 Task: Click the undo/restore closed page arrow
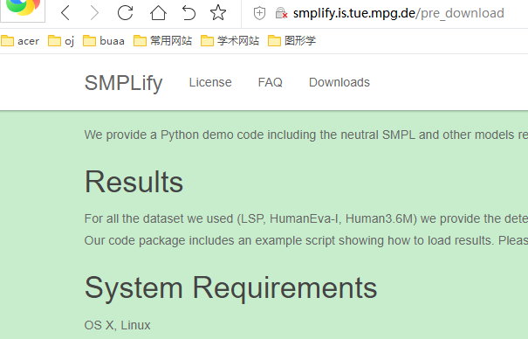pos(189,13)
